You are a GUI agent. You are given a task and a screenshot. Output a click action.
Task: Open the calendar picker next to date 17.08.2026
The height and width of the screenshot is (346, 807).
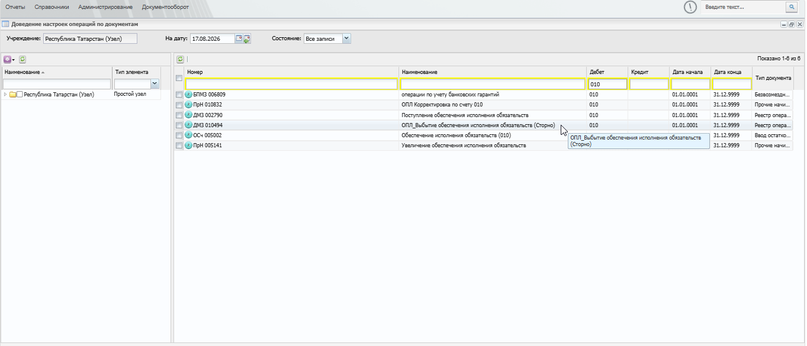point(239,38)
